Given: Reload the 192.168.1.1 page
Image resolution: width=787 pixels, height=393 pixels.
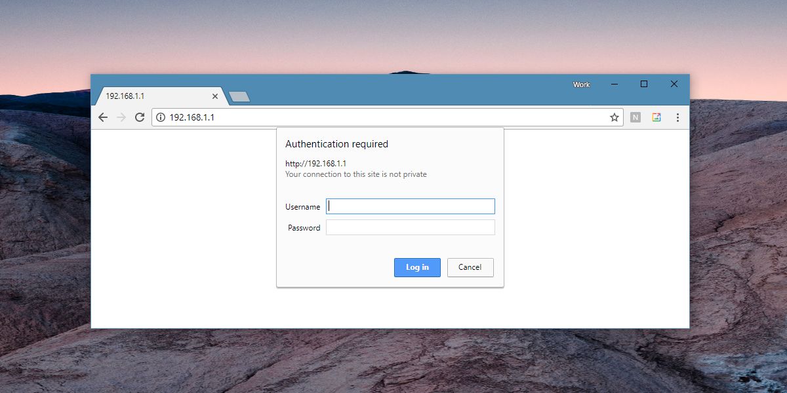Looking at the screenshot, I should click(x=139, y=117).
